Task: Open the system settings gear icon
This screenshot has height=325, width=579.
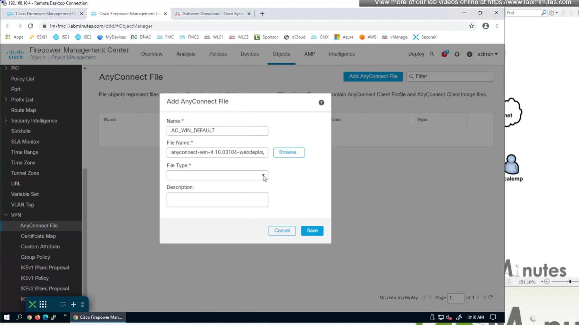Action: coord(457,54)
